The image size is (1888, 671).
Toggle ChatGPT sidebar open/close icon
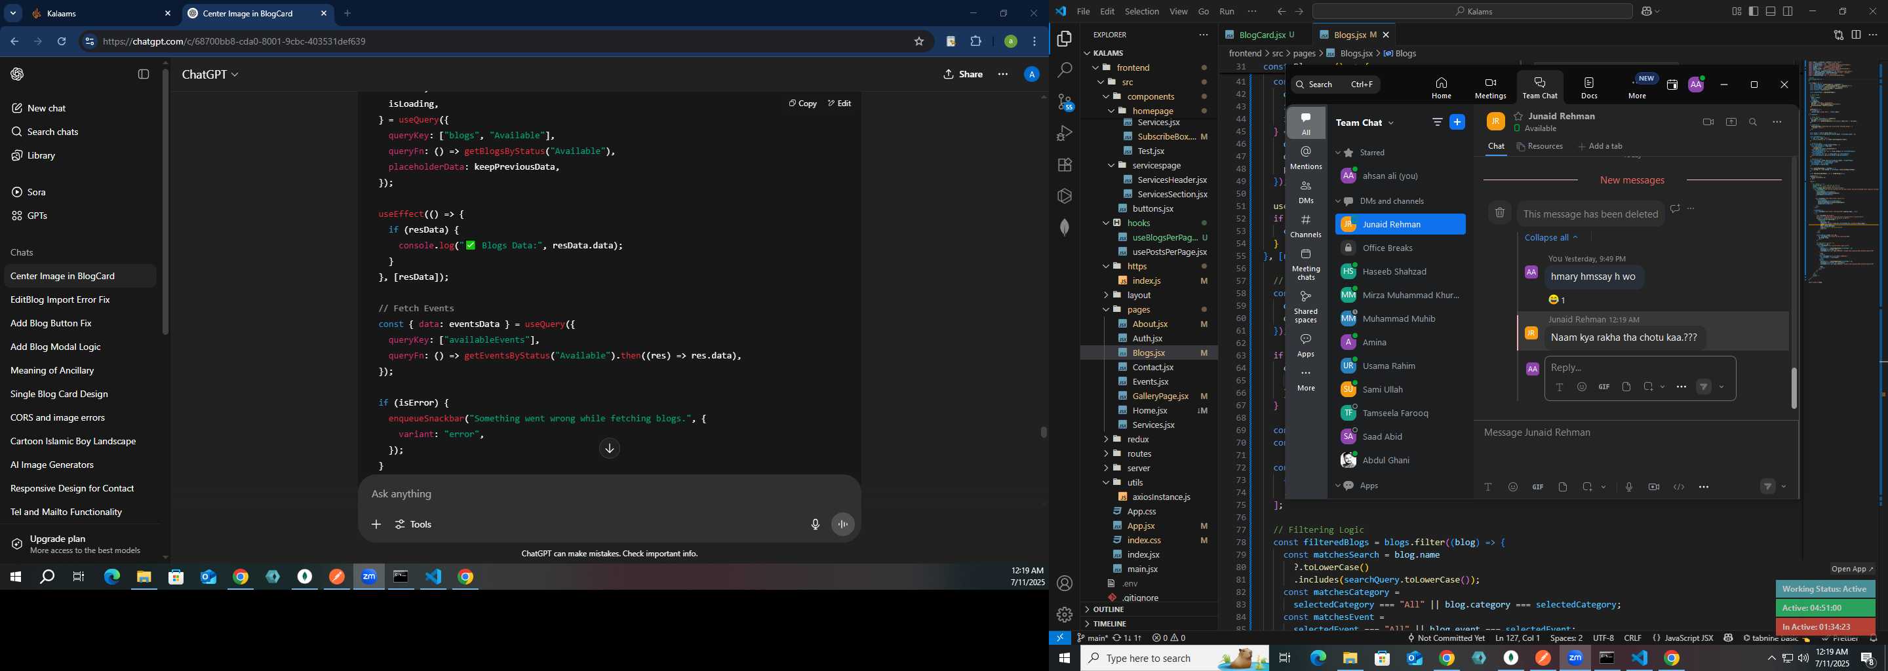tap(144, 74)
